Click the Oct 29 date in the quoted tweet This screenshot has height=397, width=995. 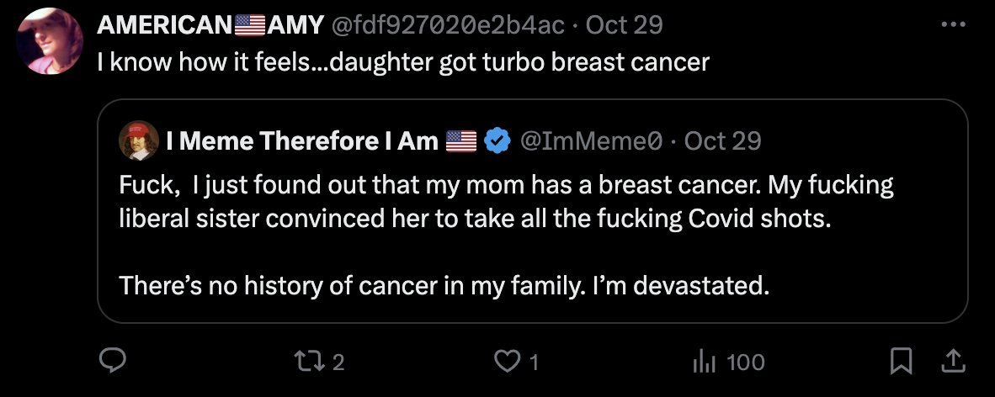[722, 141]
